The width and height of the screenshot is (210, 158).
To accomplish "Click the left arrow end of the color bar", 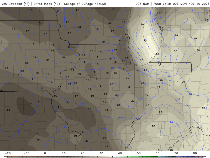I will pos(5,157).
